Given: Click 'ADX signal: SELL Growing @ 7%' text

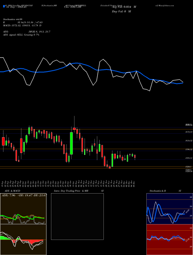Looking at the screenshot, I should coord(21,35).
